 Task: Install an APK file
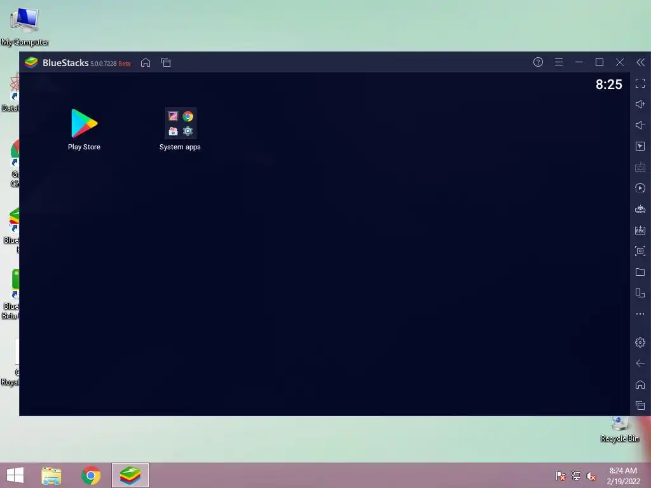[640, 230]
